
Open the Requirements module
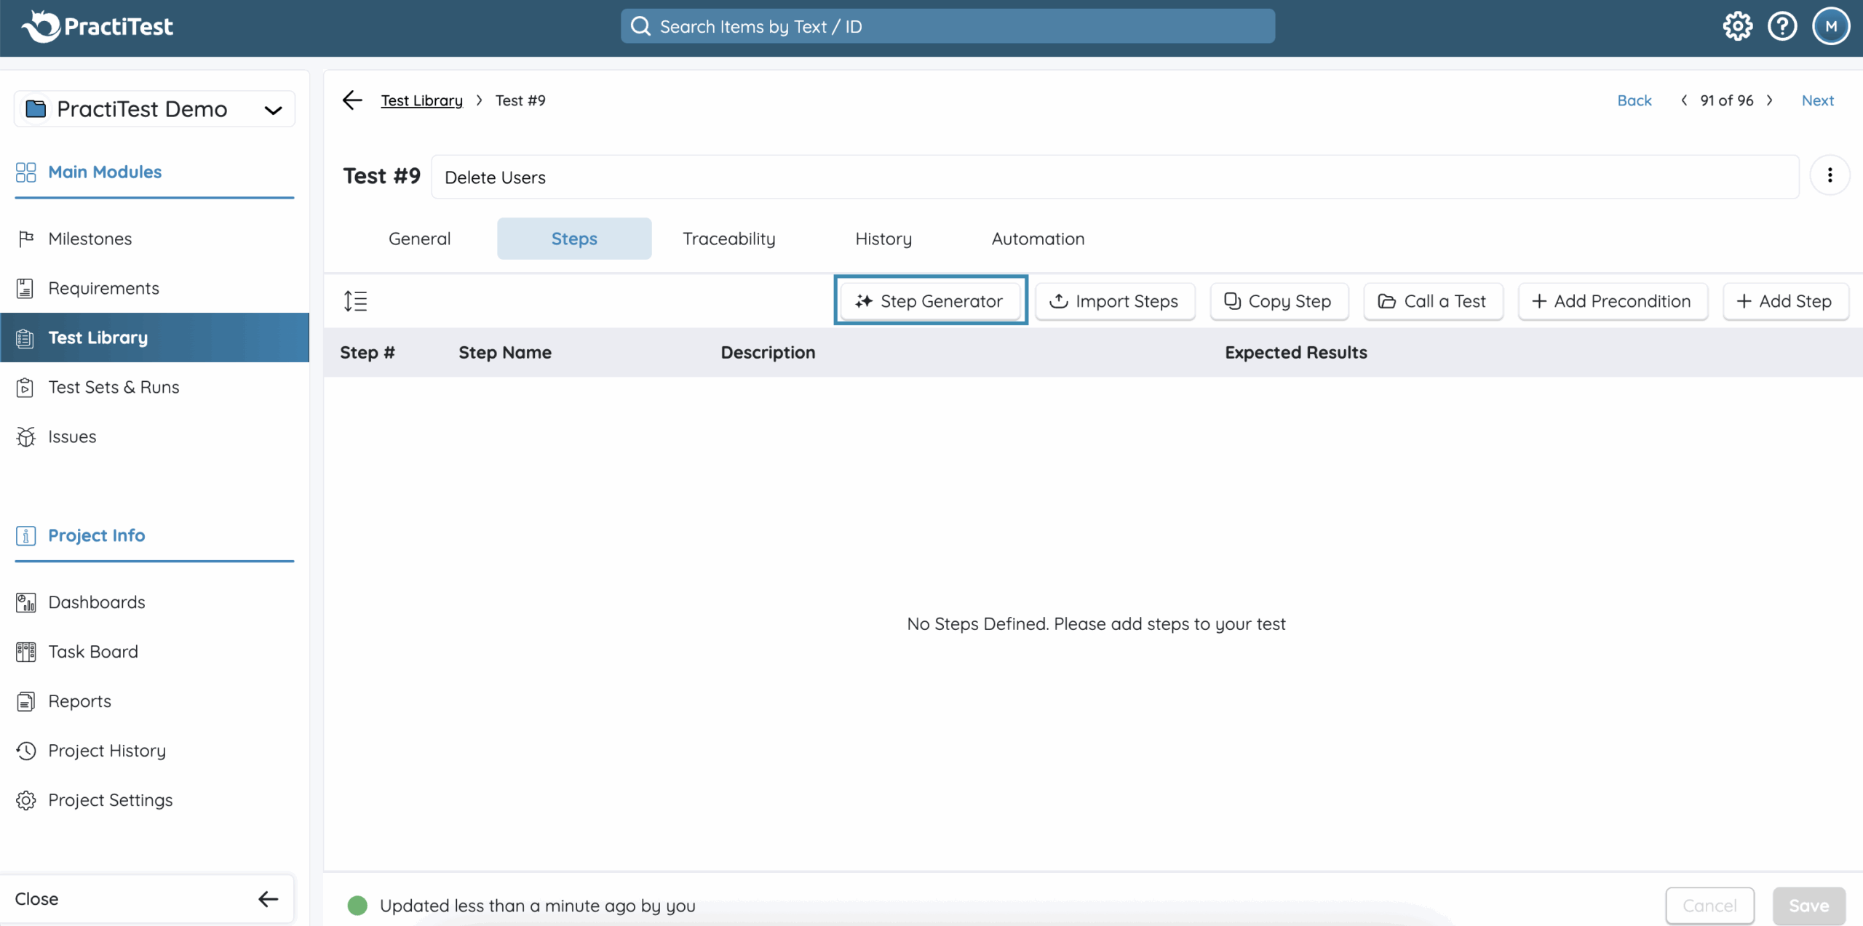103,288
